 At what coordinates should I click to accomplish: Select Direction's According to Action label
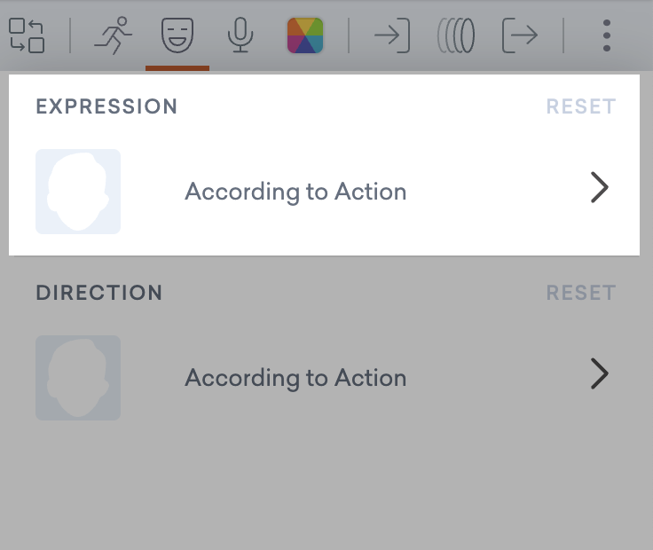(x=295, y=378)
